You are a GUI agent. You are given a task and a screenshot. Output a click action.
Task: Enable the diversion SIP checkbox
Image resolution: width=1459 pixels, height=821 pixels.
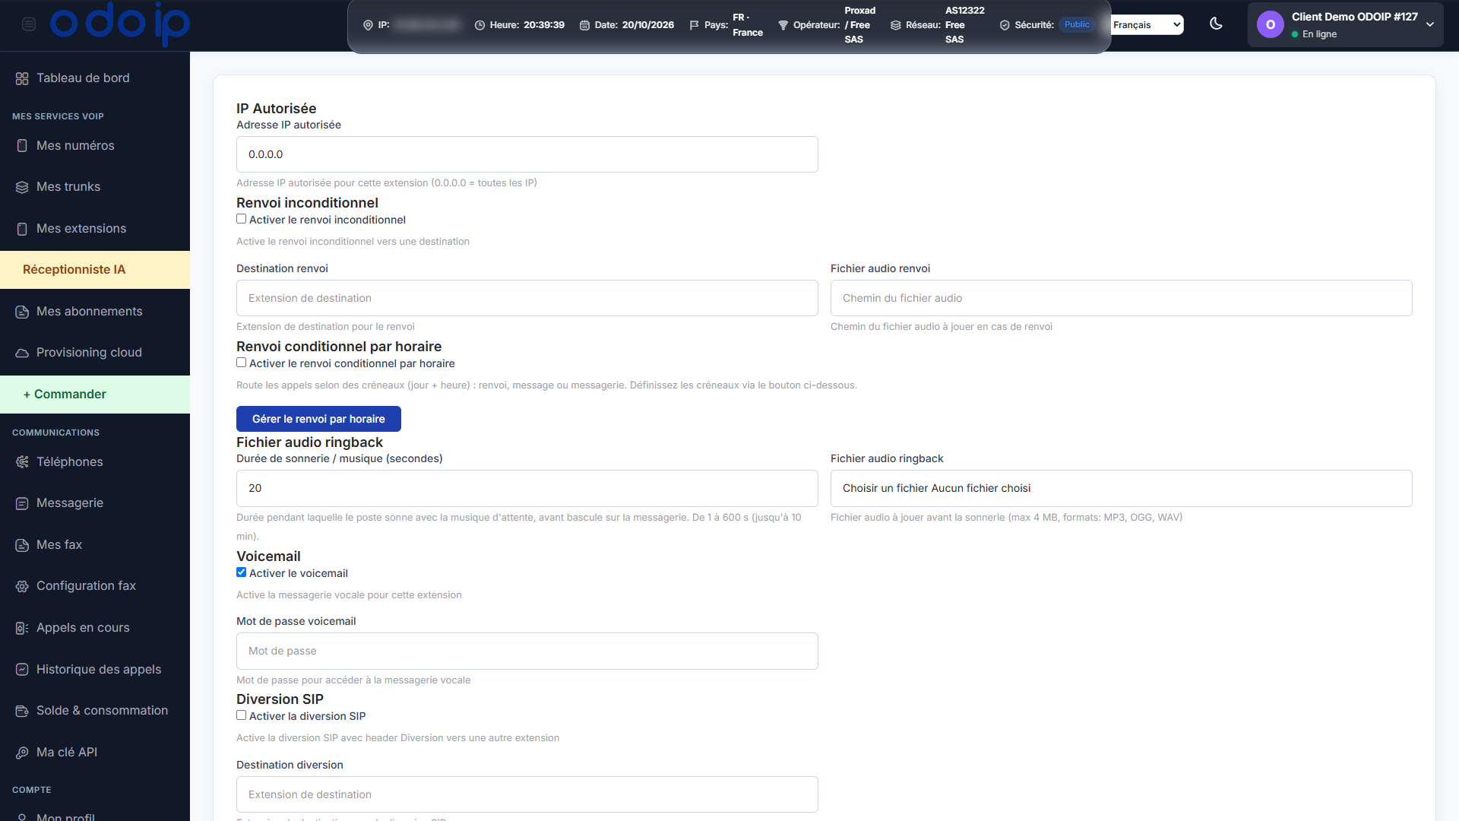click(x=241, y=715)
